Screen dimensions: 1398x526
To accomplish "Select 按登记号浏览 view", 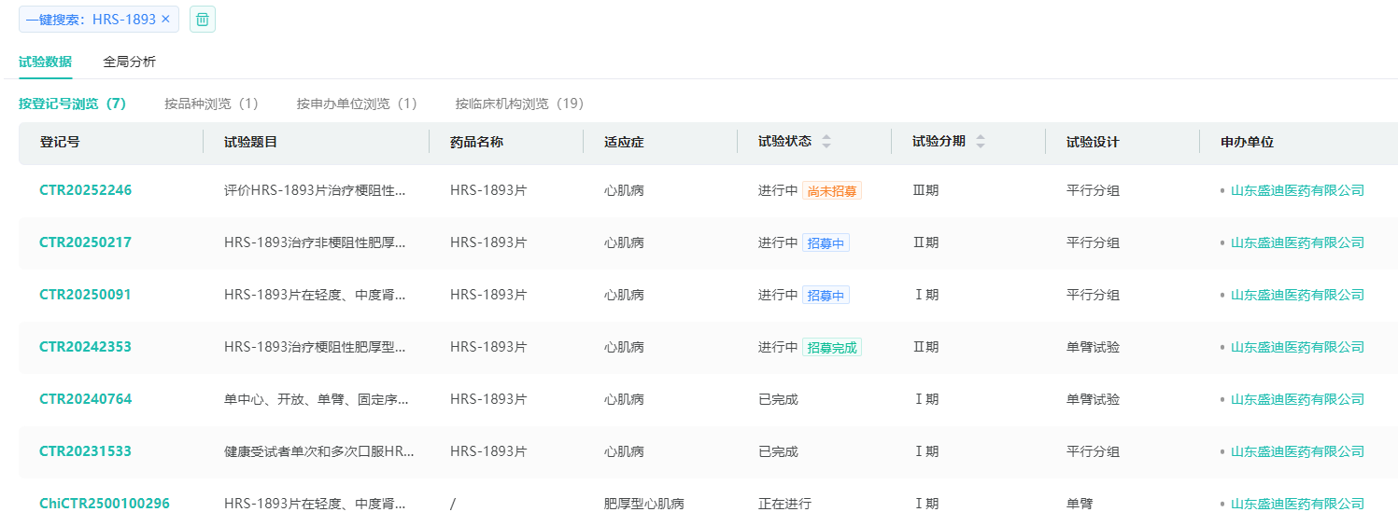I will 72,104.
